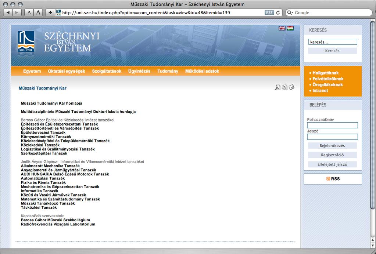Open the Működési adatok menu

(x=202, y=71)
